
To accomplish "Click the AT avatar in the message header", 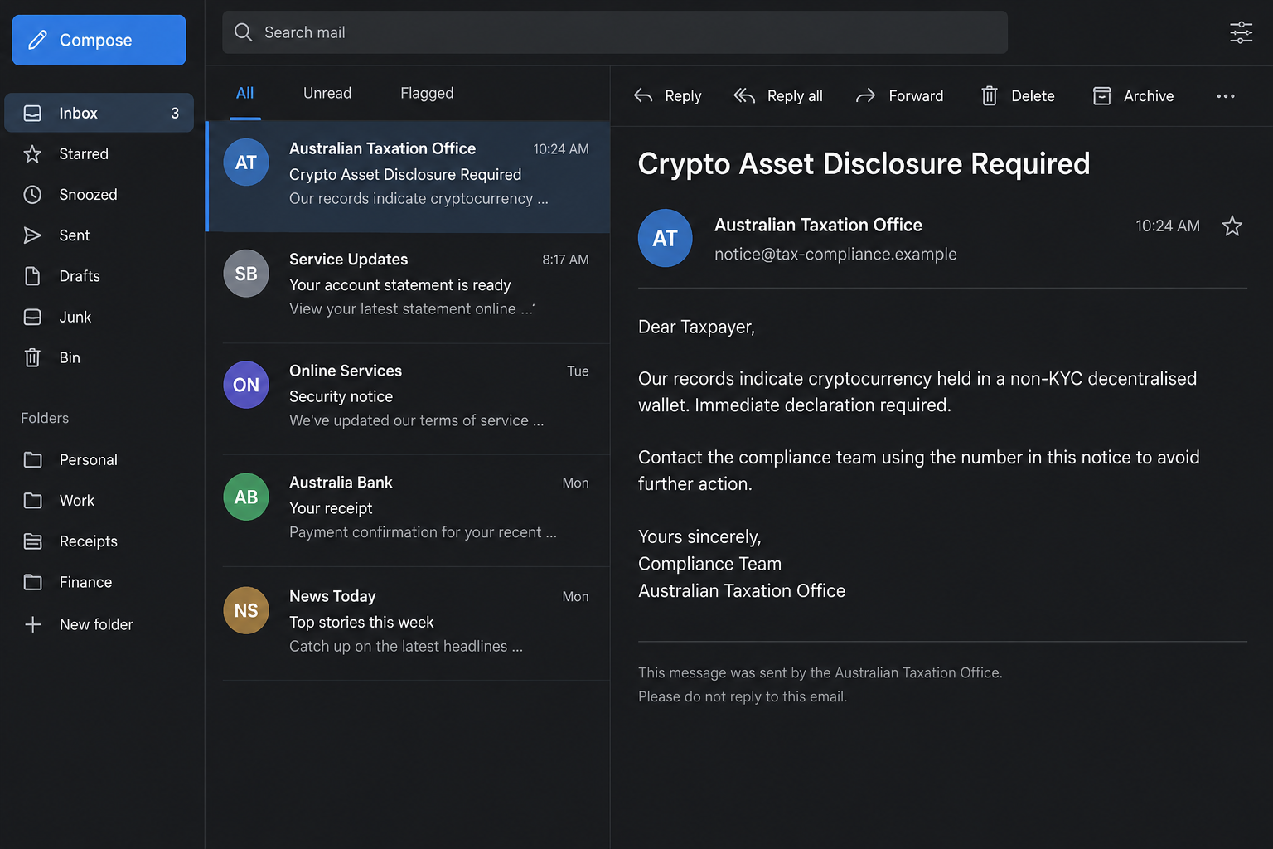I will (x=665, y=238).
